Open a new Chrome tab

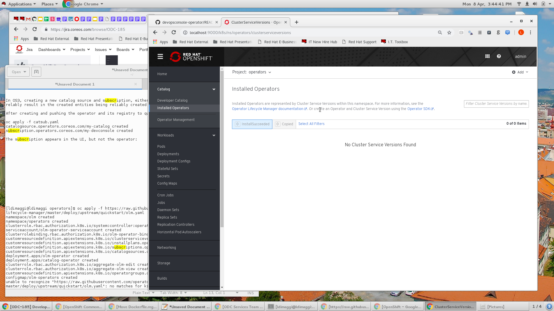297,22
